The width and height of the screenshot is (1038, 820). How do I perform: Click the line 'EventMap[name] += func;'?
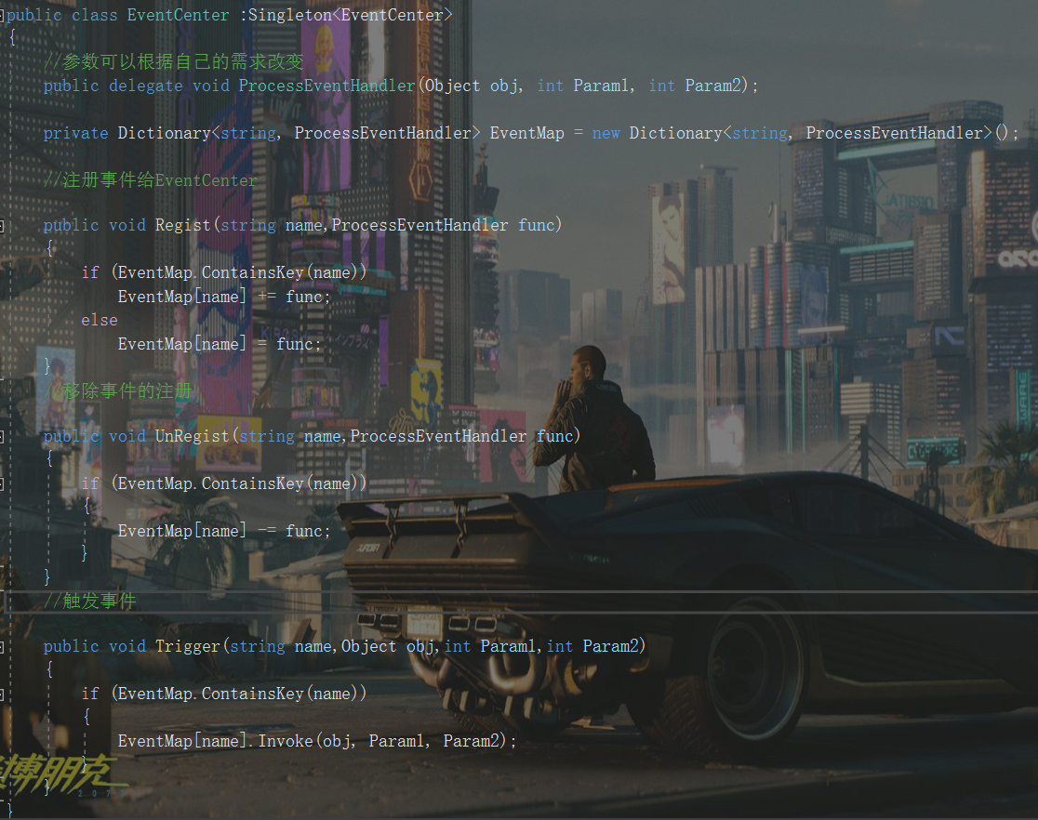click(x=224, y=298)
